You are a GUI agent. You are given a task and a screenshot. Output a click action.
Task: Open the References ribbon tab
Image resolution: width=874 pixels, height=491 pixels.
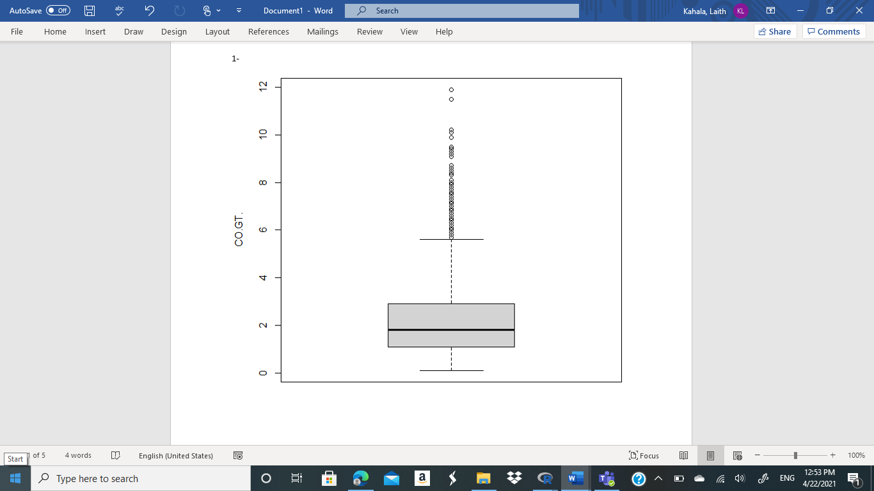pos(269,31)
